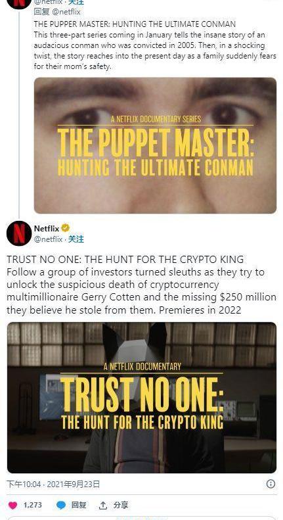This screenshot has height=520, width=283.
Task: Click the 分享 share label
Action: coord(121,505)
